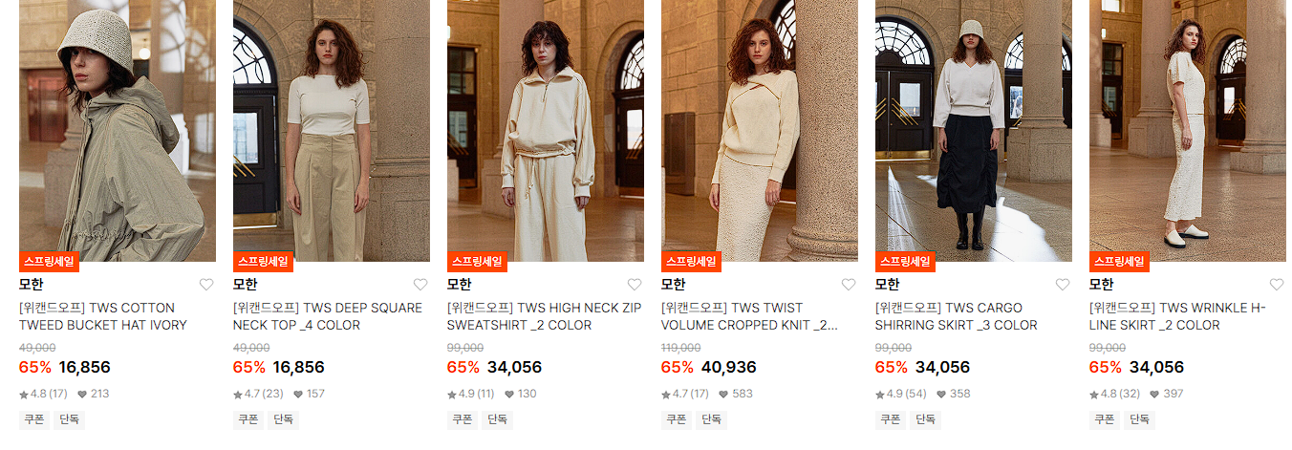Favorite the High Neck Zip Sweatshirt with heart
This screenshot has width=1292, height=450.
click(x=635, y=285)
